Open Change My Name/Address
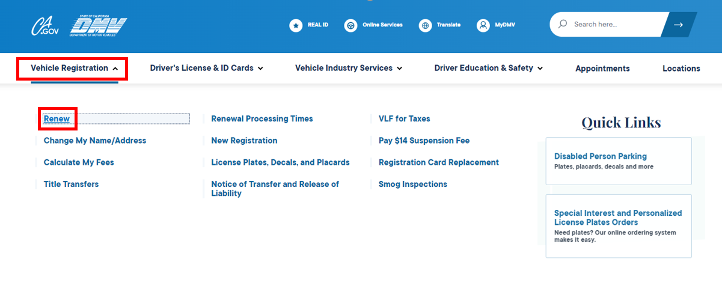 [95, 141]
